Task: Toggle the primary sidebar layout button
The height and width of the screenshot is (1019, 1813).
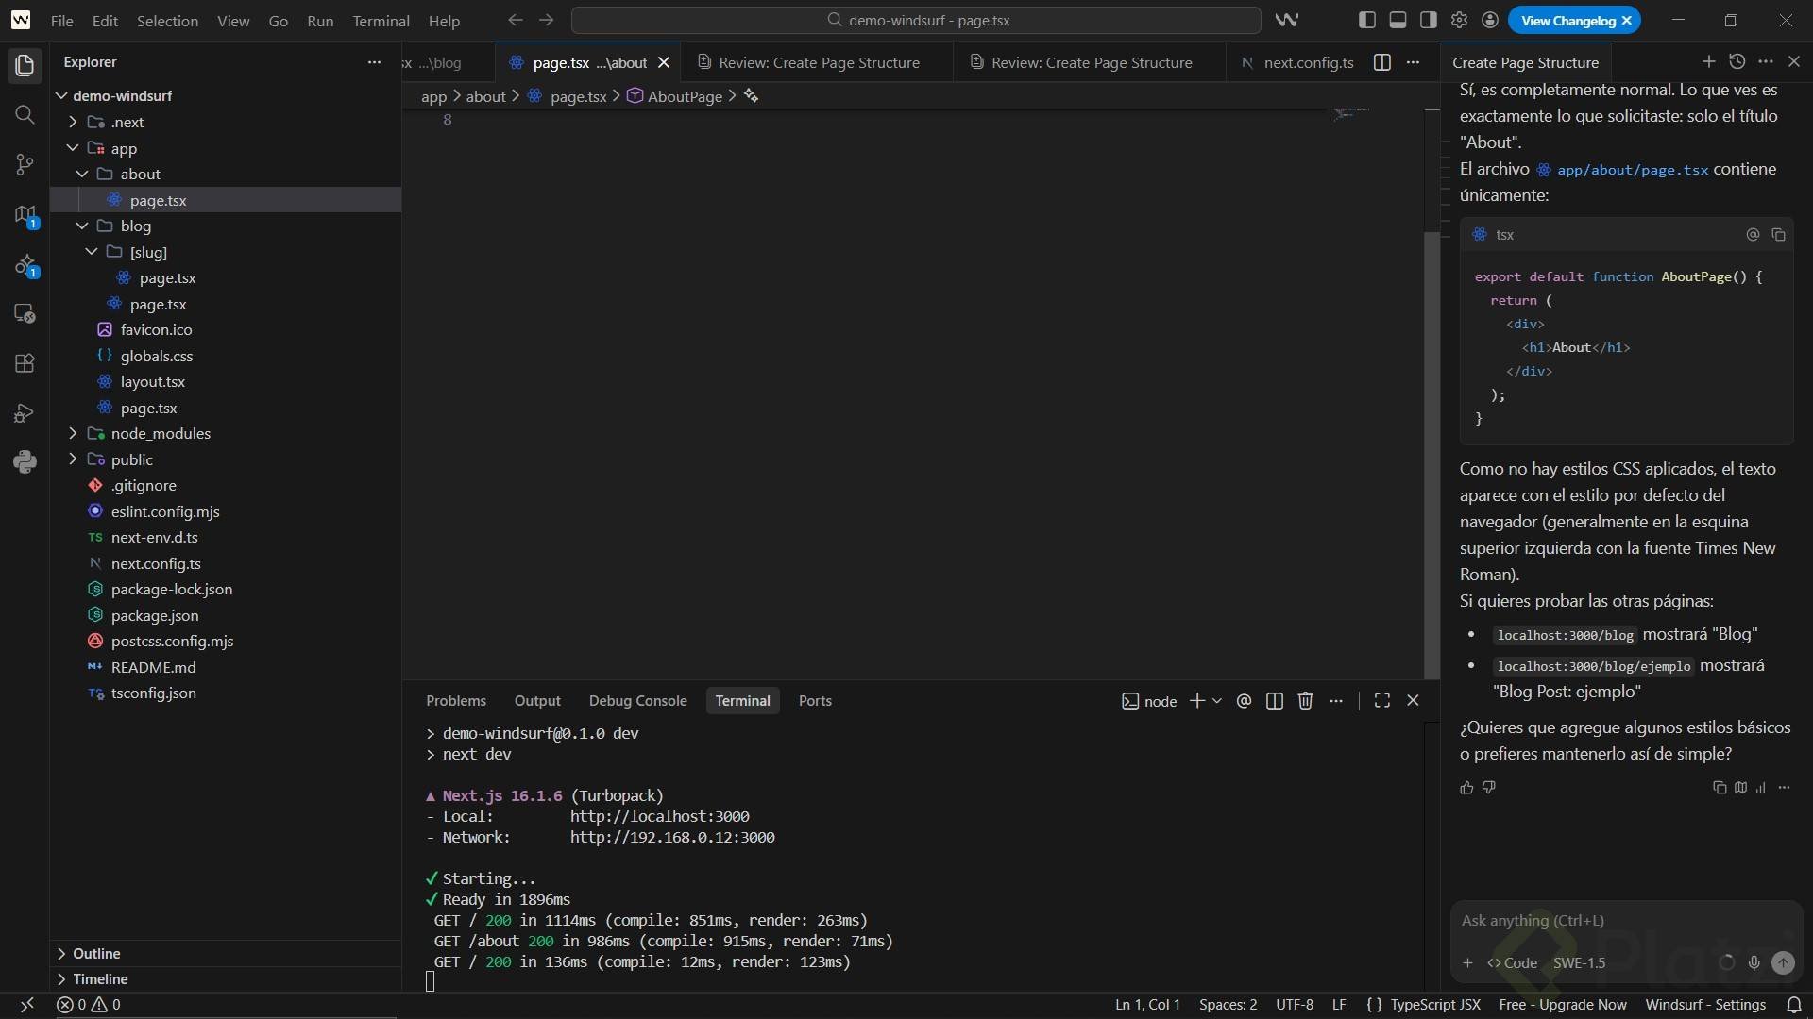Action: click(x=1367, y=21)
